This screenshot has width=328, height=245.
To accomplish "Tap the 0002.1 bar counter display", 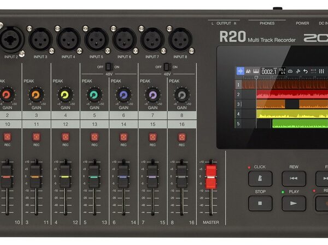I will pos(269,71).
